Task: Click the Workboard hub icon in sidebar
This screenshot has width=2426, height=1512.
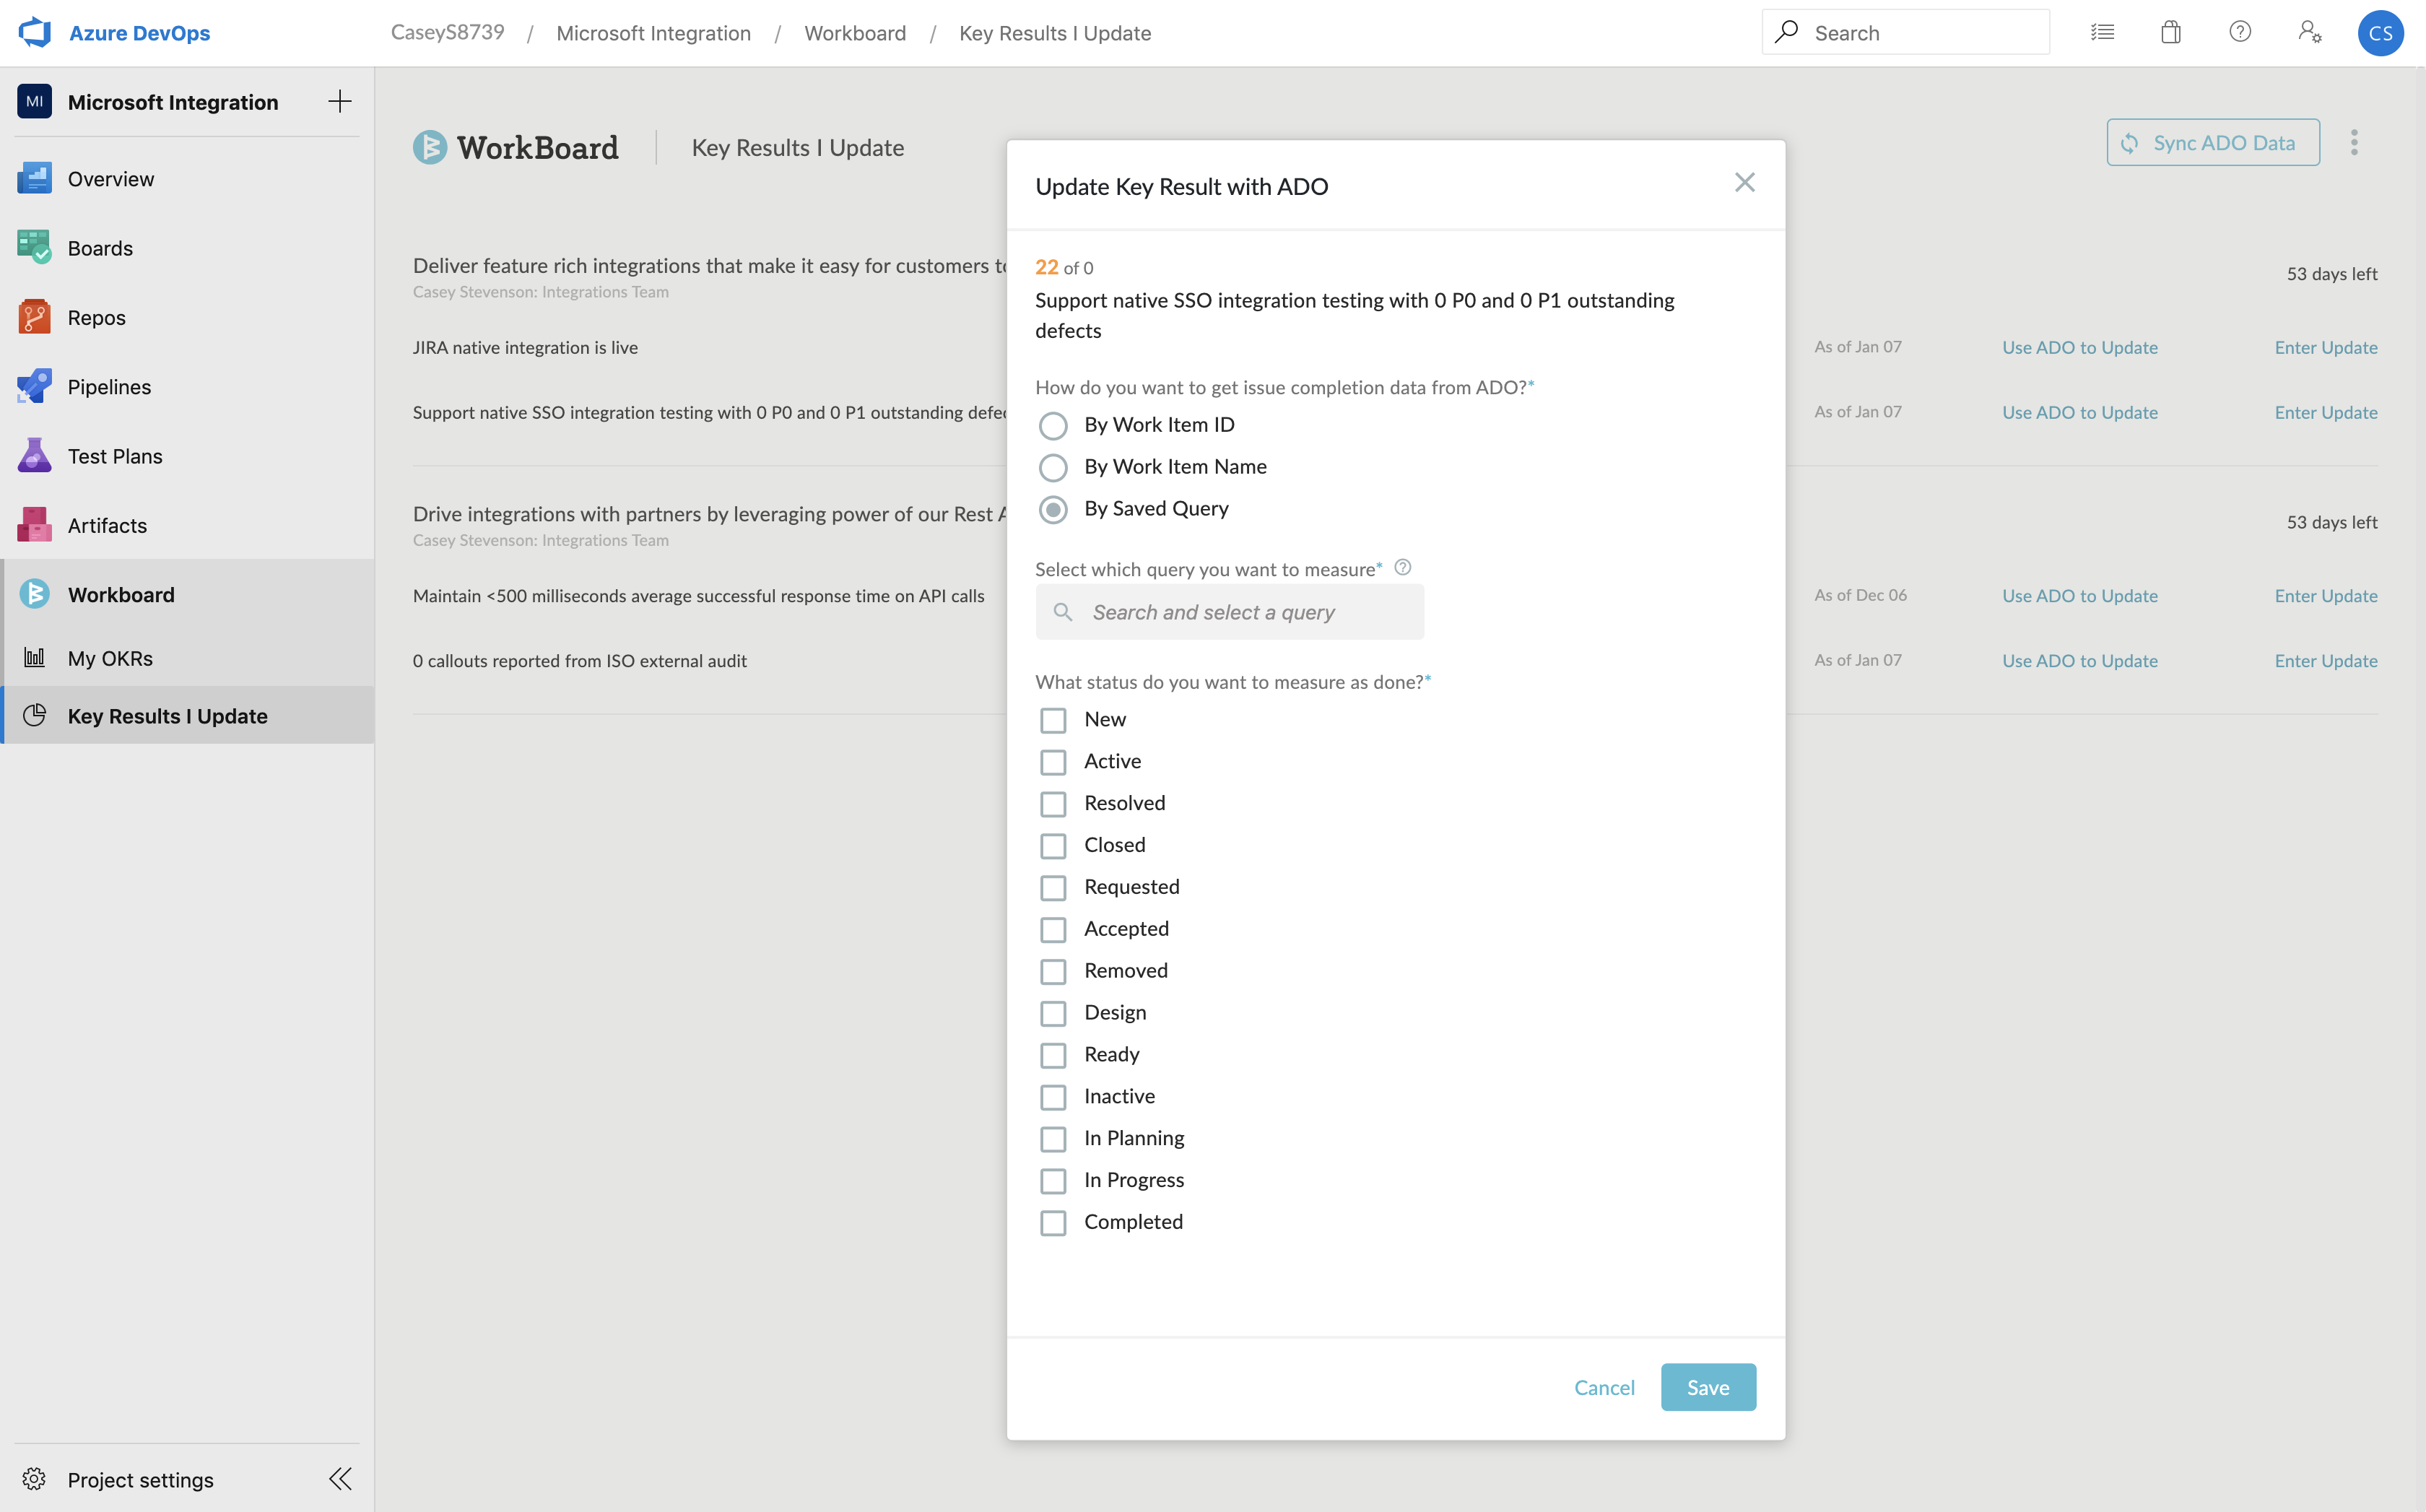Action: tap(34, 594)
